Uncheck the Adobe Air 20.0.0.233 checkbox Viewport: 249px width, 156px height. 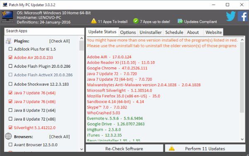coord(10,57)
